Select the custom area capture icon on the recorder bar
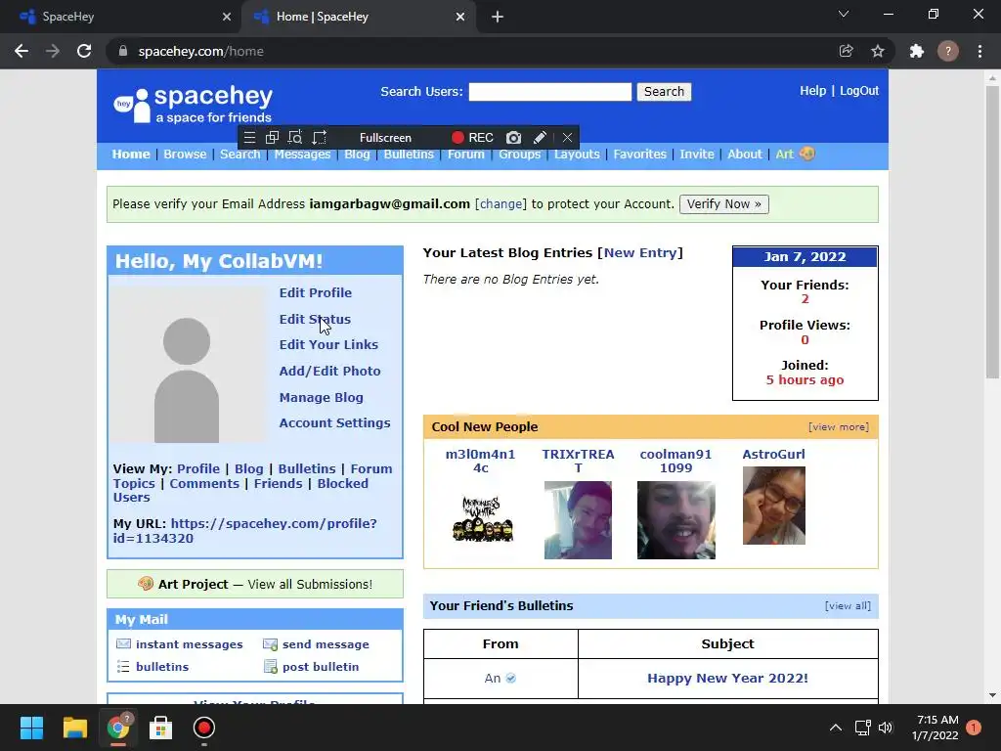This screenshot has width=1001, height=751. [x=320, y=137]
